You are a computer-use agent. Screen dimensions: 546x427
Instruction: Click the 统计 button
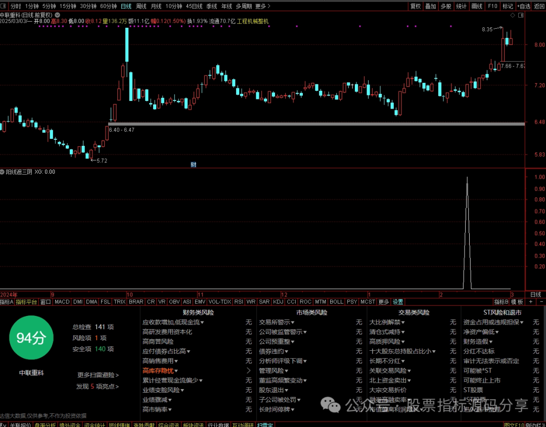462,6
